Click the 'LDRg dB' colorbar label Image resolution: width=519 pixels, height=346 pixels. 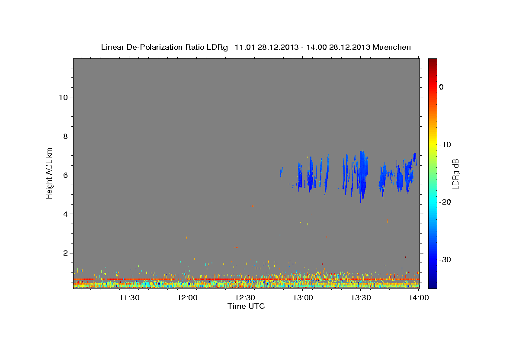(455, 174)
